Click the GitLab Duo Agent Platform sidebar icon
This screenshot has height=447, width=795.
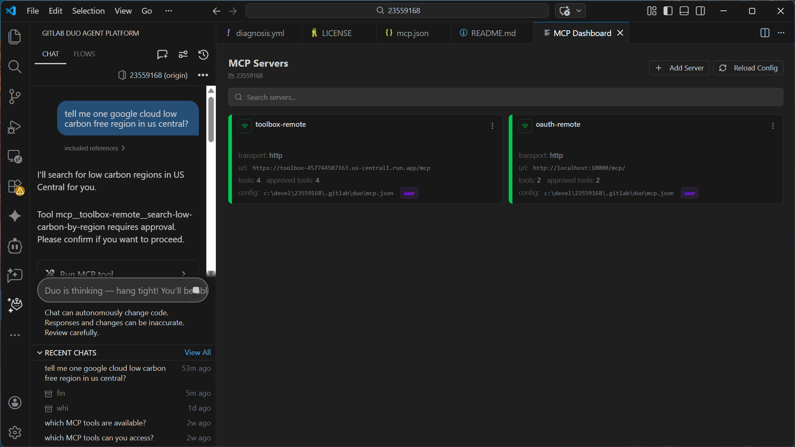click(15, 305)
